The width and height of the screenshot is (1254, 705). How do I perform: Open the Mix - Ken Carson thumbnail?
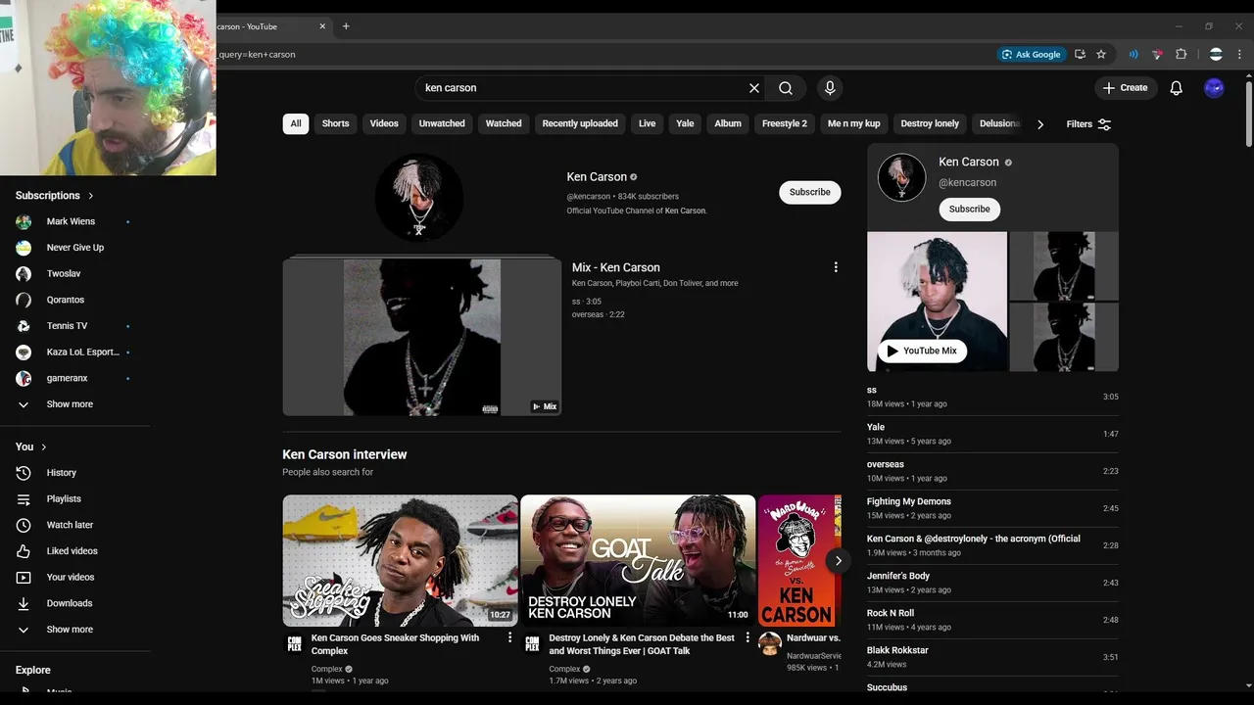pyautogui.click(x=422, y=337)
